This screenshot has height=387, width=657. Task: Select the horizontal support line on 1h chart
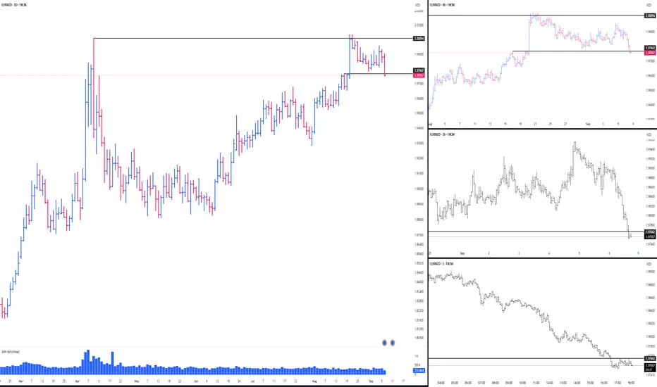536,231
